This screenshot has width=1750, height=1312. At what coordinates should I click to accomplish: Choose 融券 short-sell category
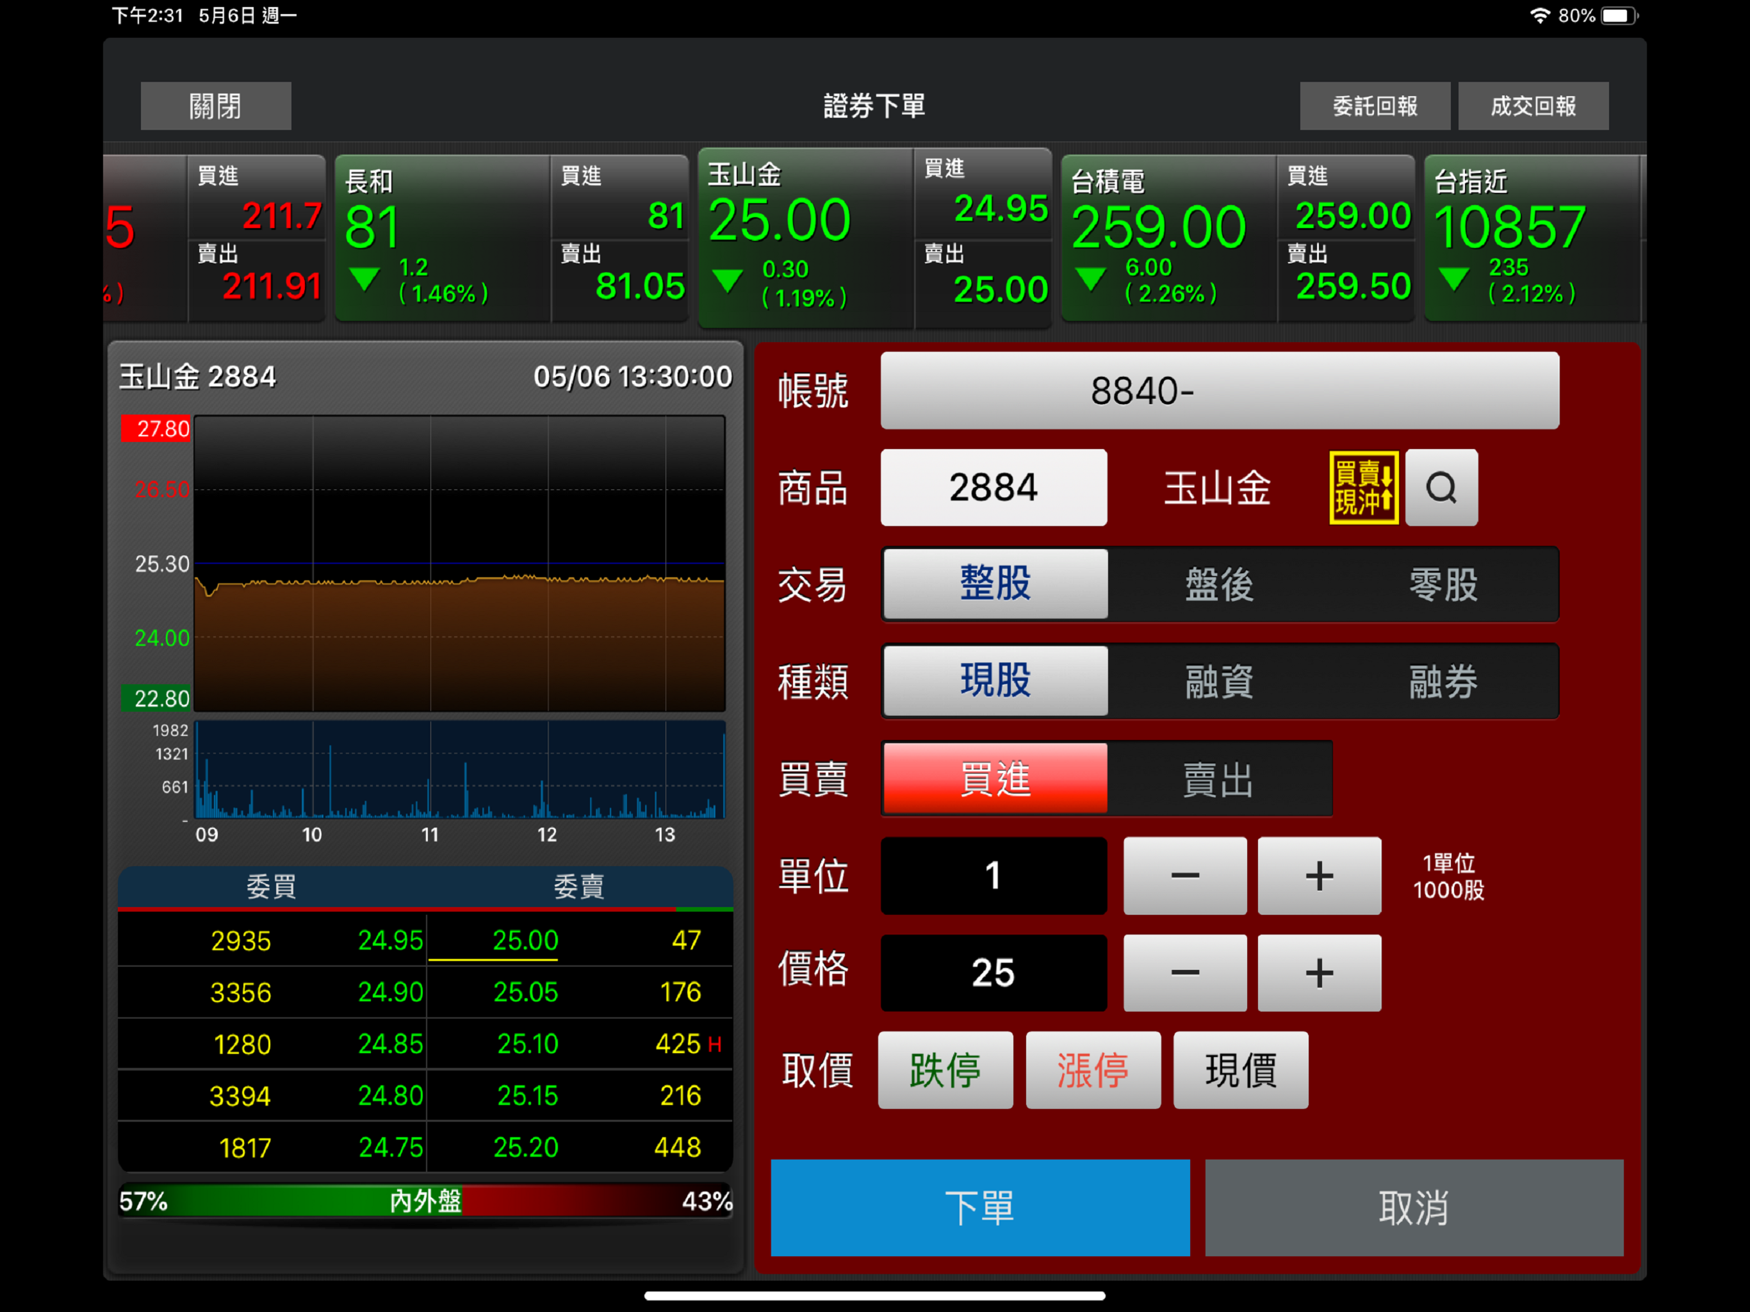coord(1444,680)
